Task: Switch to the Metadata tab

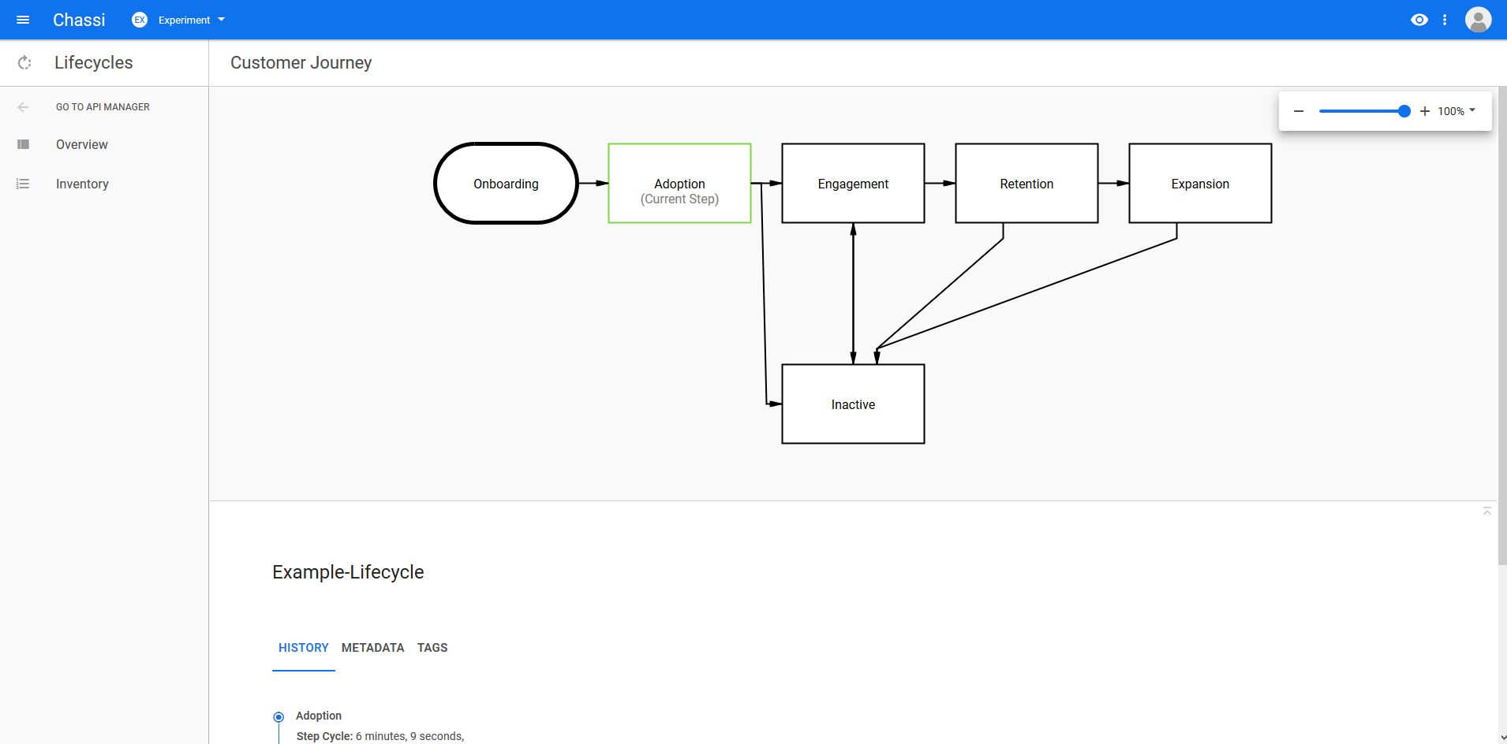Action: coord(372,648)
